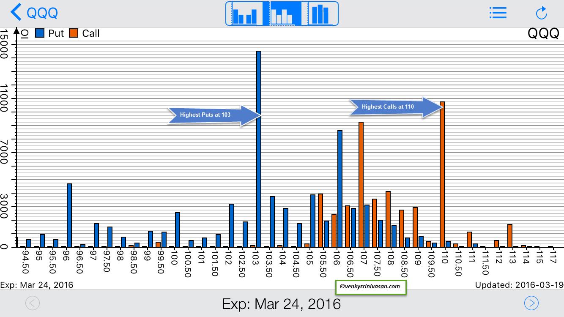
Task: Tap the '103' strike axis label
Action: click(x=255, y=257)
